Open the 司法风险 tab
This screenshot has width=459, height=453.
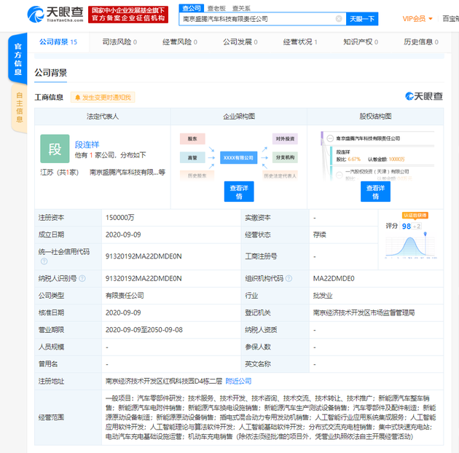pyautogui.click(x=119, y=42)
